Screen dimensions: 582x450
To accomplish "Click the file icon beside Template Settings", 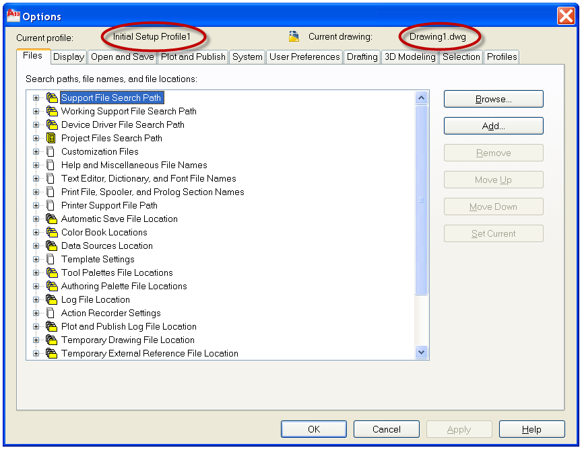I will click(51, 260).
